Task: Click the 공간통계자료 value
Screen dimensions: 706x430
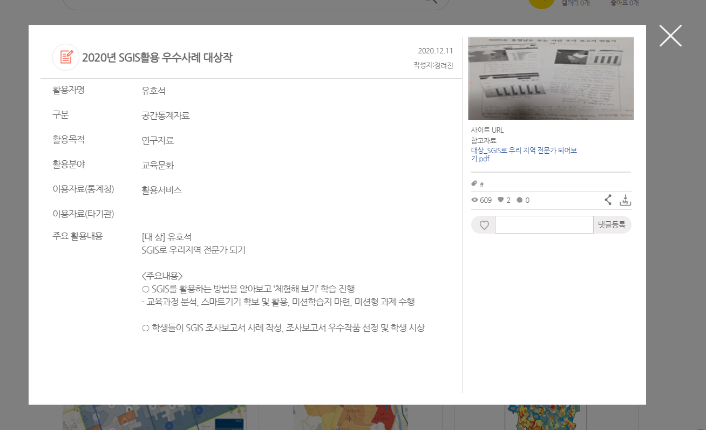Action: (x=166, y=115)
